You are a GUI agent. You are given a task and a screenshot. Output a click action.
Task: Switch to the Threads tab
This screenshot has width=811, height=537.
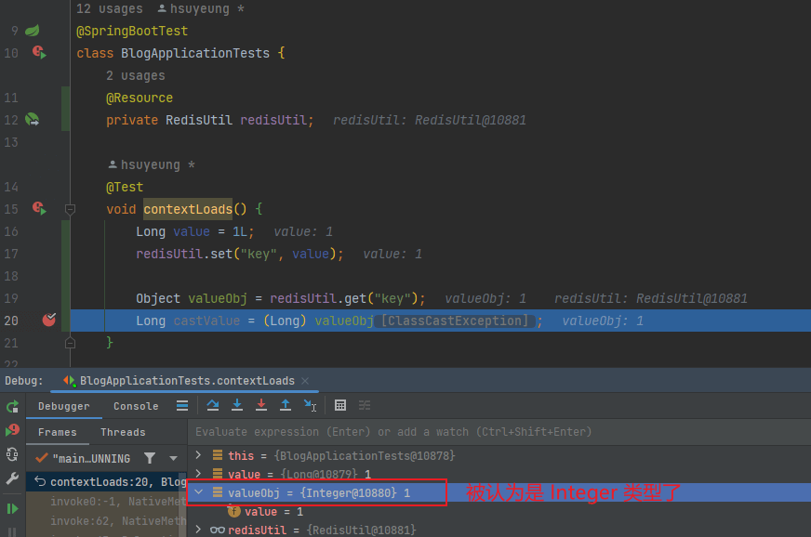pos(123,432)
